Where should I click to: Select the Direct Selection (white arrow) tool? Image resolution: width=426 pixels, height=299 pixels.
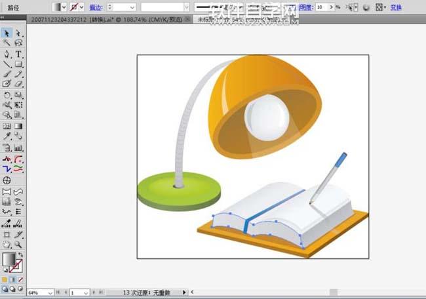(18, 33)
